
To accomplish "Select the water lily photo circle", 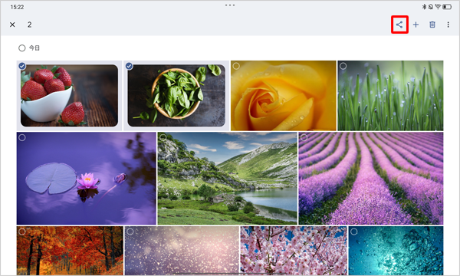I will [22, 137].
